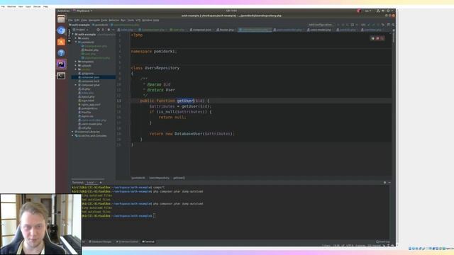Select the PhpStorm icon in the dock
Screen dimensions: 454x255
[x=61, y=64]
